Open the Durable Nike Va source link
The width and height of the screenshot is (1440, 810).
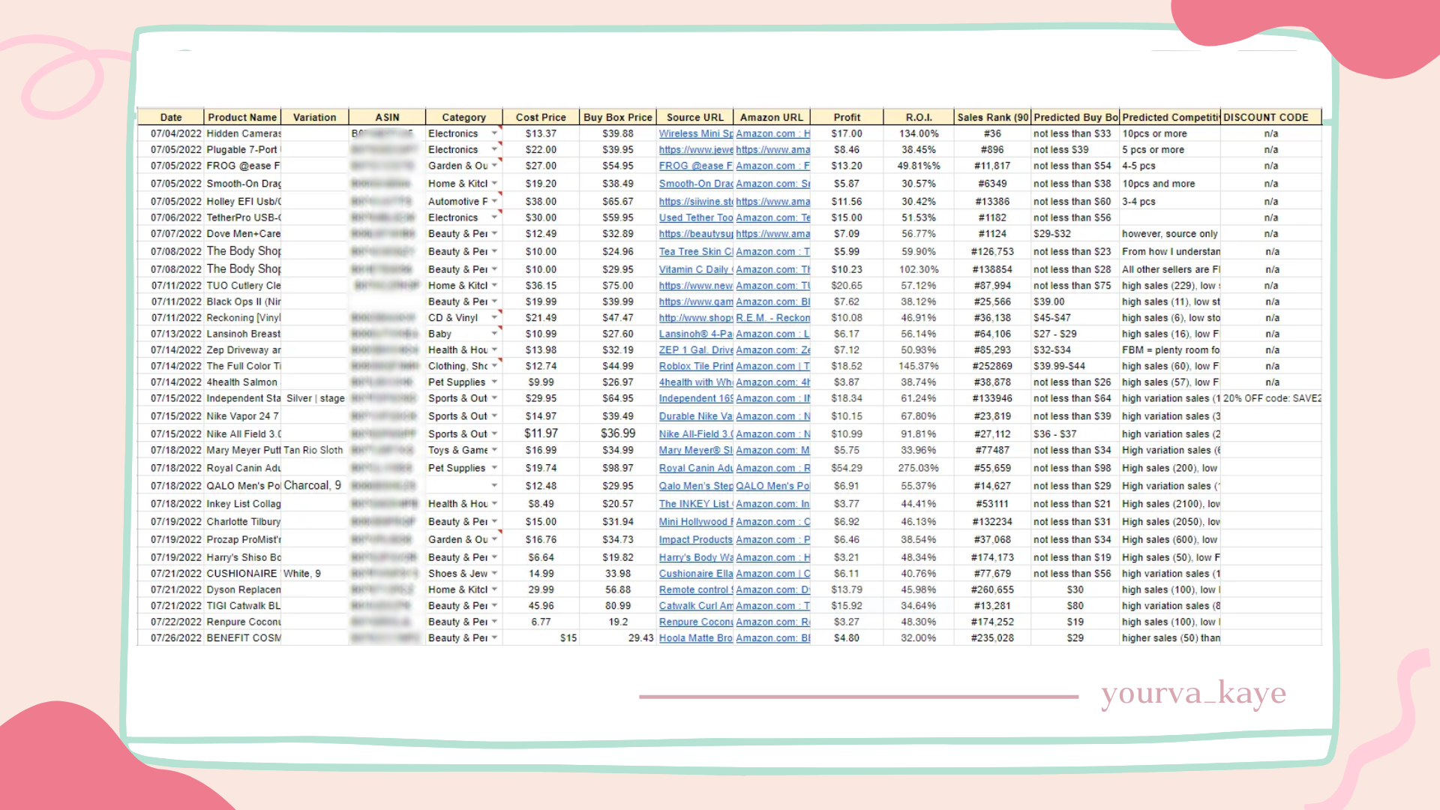tap(696, 416)
